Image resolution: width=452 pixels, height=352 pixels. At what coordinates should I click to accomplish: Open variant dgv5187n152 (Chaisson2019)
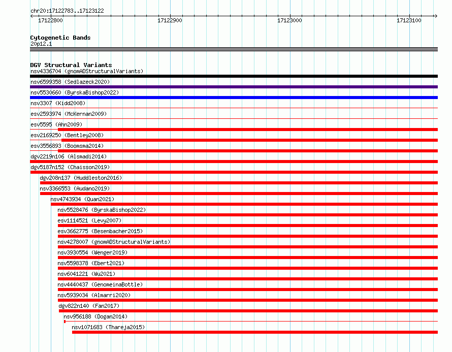click(x=70, y=167)
